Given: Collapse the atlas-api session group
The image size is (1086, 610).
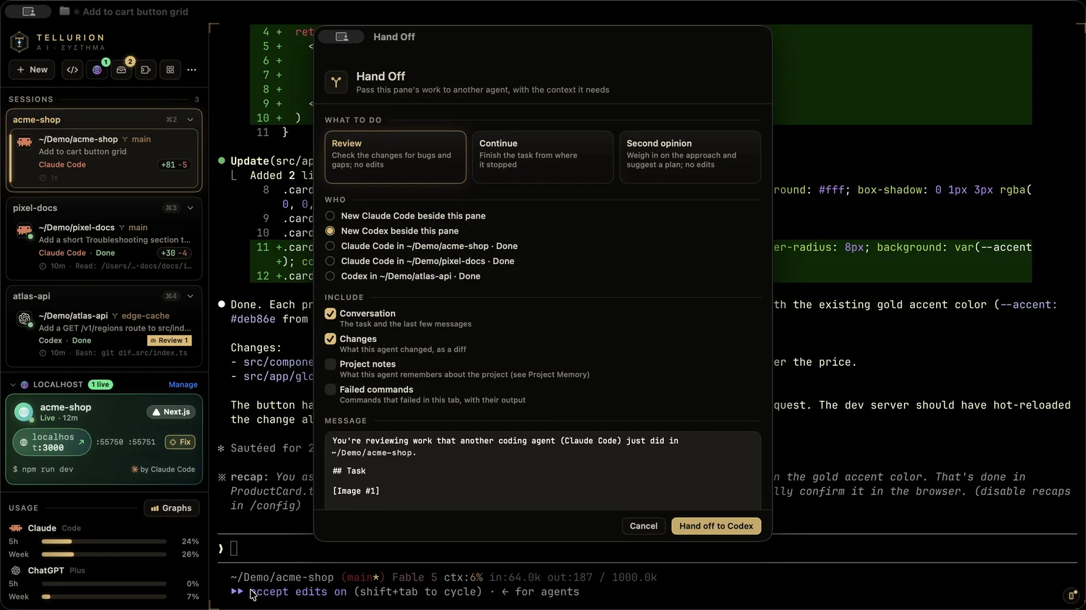Looking at the screenshot, I should 190,296.
